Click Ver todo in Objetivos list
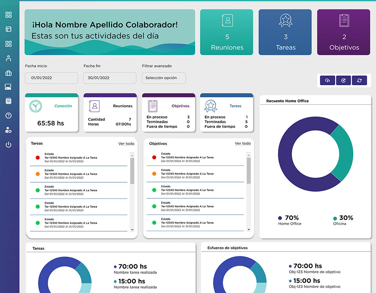Image resolution: width=376 pixels, height=293 pixels. pyautogui.click(x=243, y=144)
